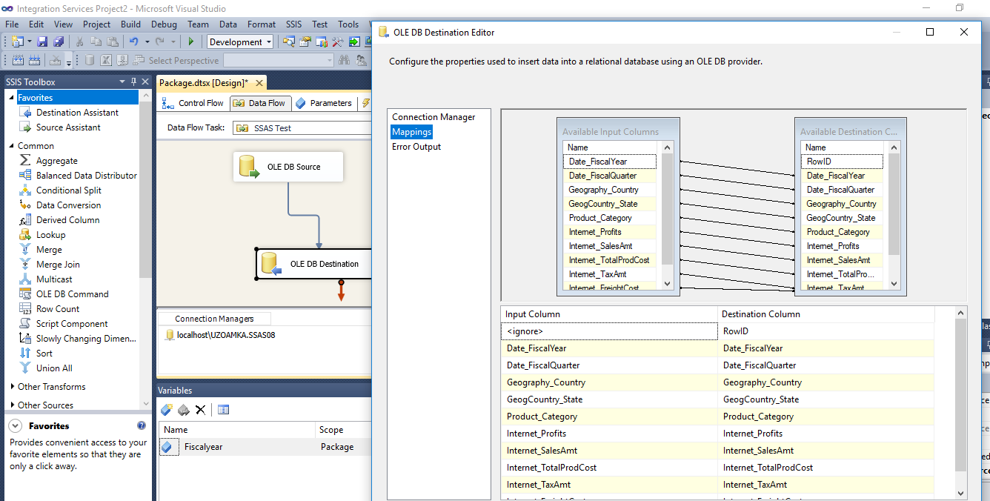Open the SSIS Toolbox window options dropdown
Image resolution: width=990 pixels, height=501 pixels.
[x=122, y=82]
